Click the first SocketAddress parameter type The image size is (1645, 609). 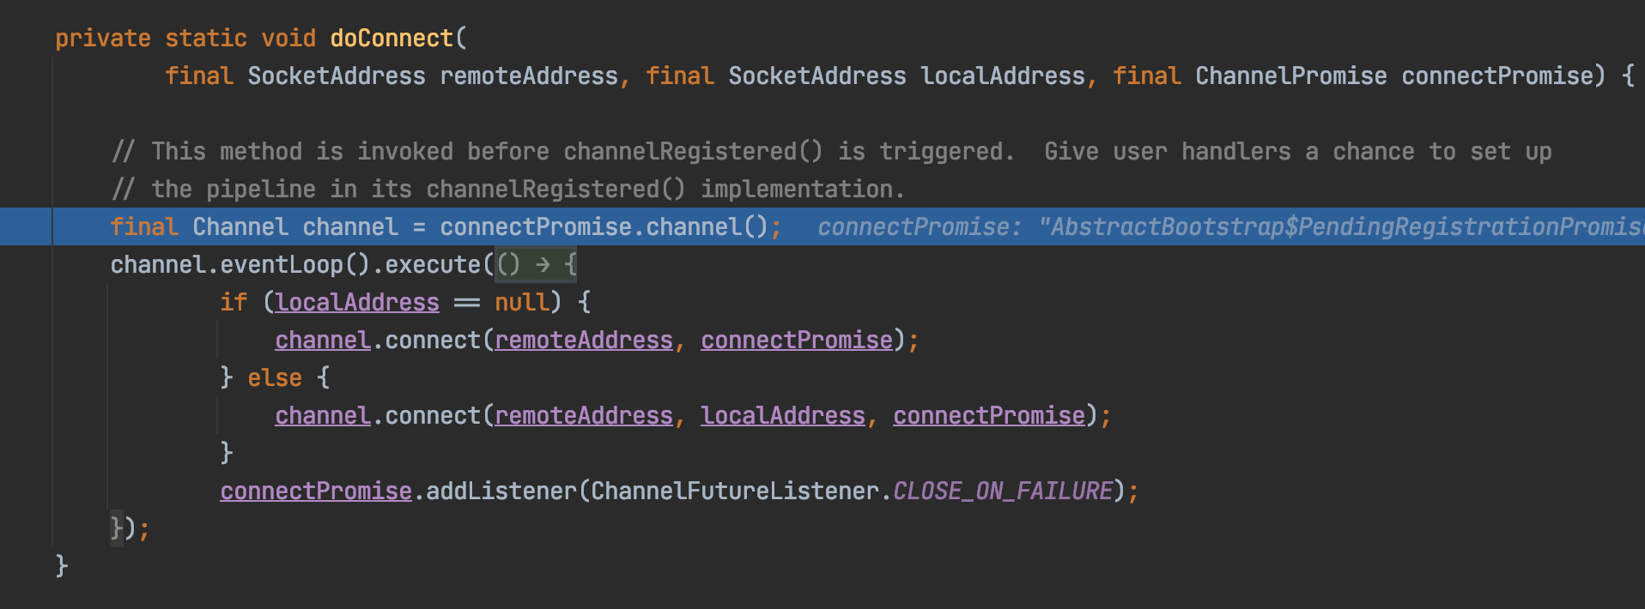coord(337,76)
